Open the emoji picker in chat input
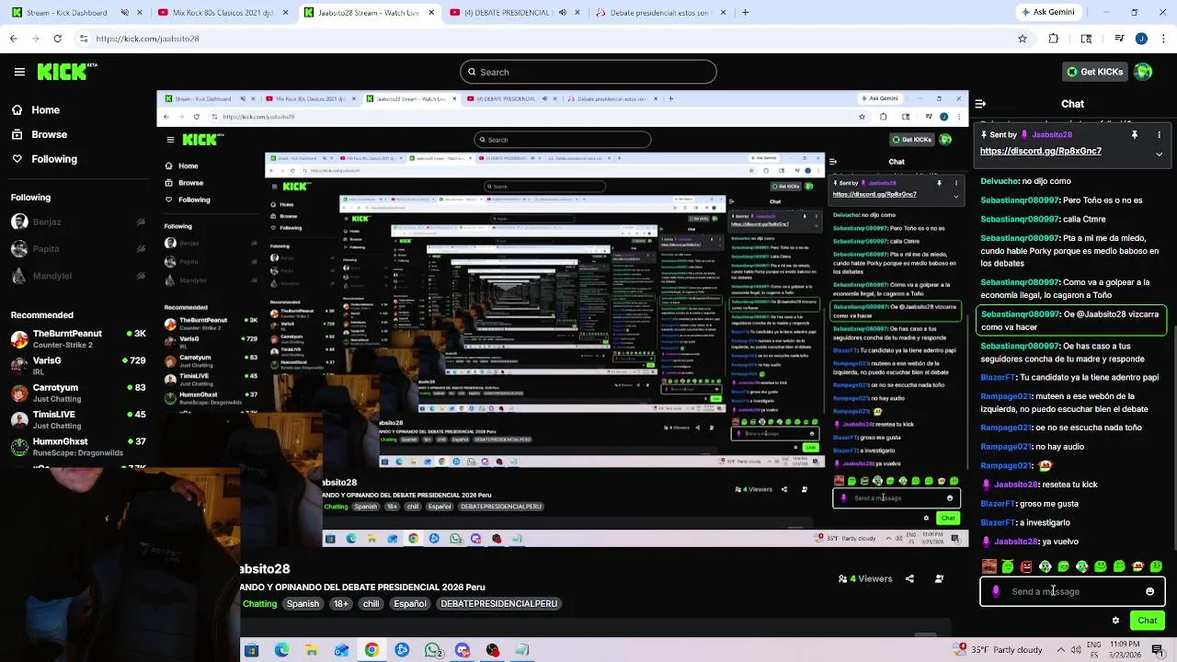 tap(1149, 591)
